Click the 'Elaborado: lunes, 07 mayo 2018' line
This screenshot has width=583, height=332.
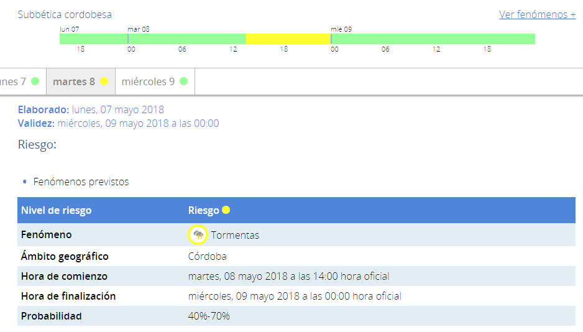pos(91,109)
